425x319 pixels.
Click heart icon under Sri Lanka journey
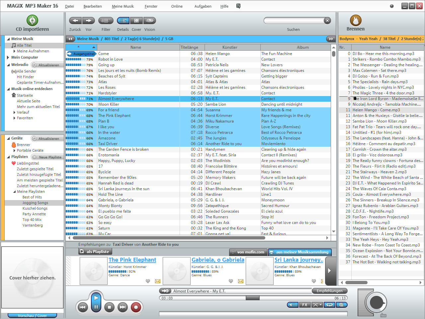click(314, 281)
